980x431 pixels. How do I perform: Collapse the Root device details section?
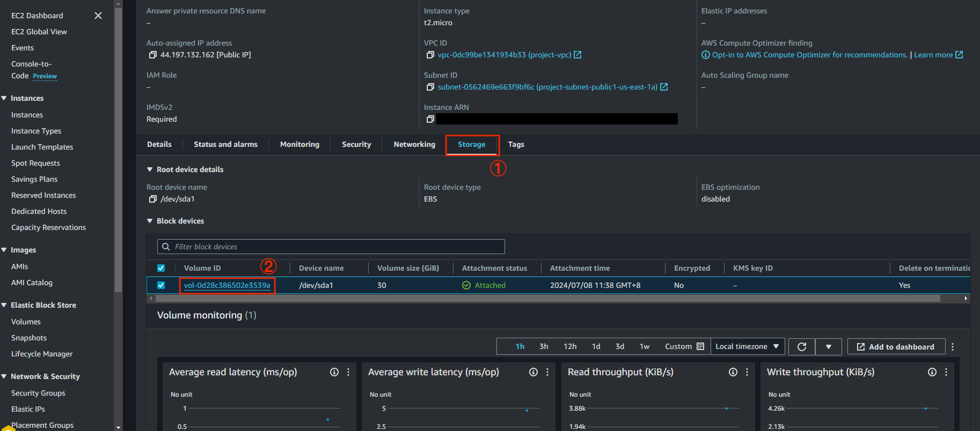150,169
